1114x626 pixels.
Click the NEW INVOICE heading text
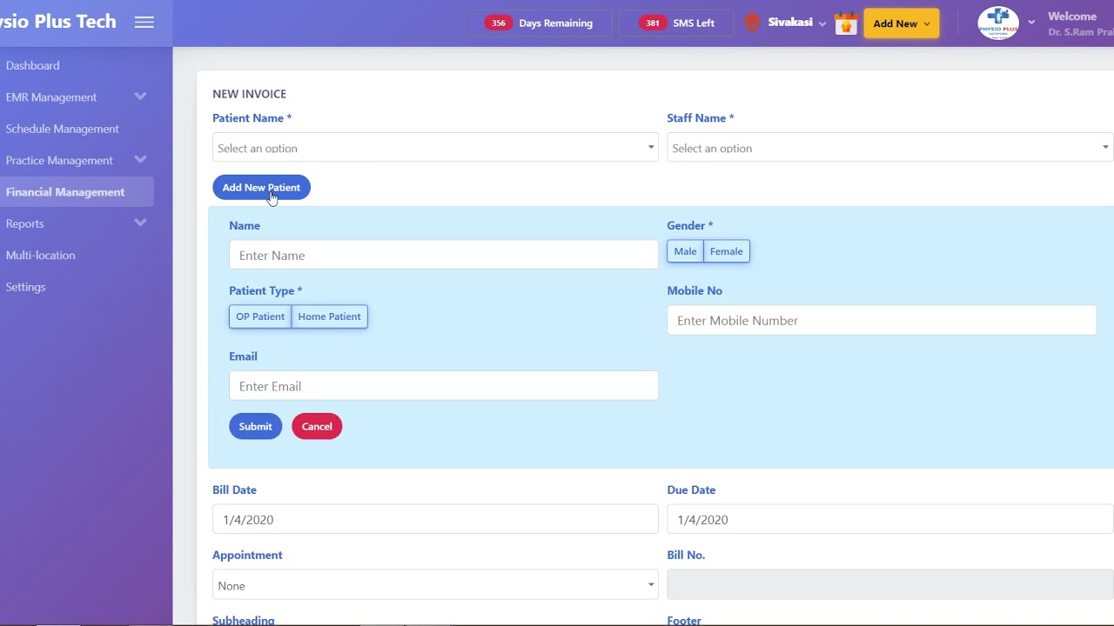pyautogui.click(x=249, y=94)
